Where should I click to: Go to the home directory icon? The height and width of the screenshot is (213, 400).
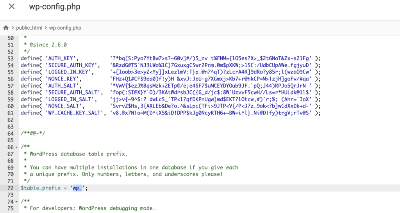click(x=6, y=28)
